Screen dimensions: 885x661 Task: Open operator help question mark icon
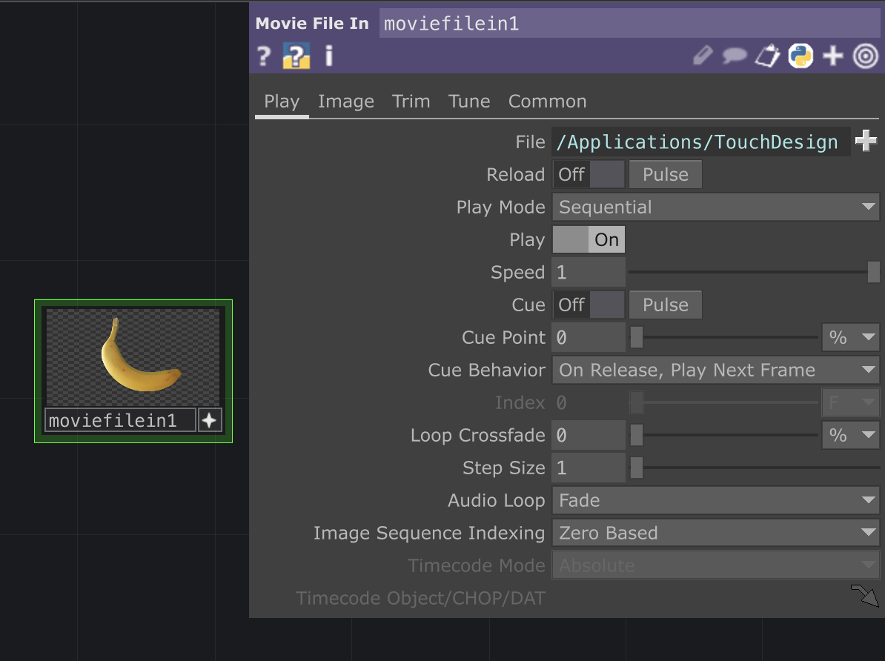point(264,56)
